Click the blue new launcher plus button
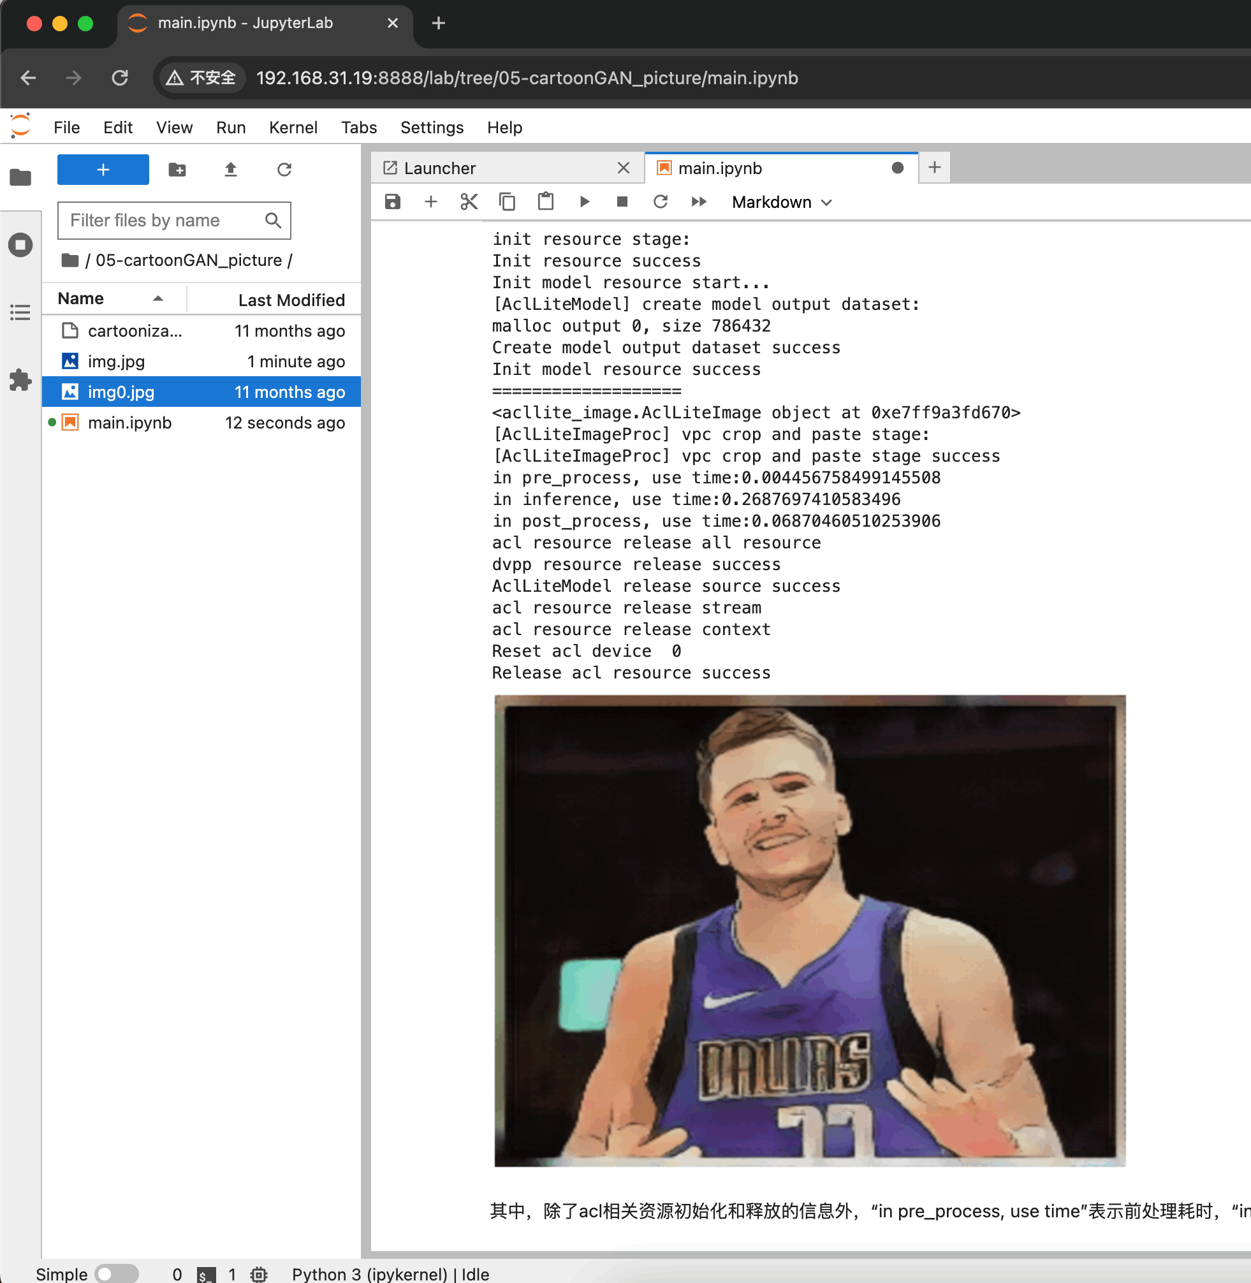The image size is (1251, 1283). 103,170
